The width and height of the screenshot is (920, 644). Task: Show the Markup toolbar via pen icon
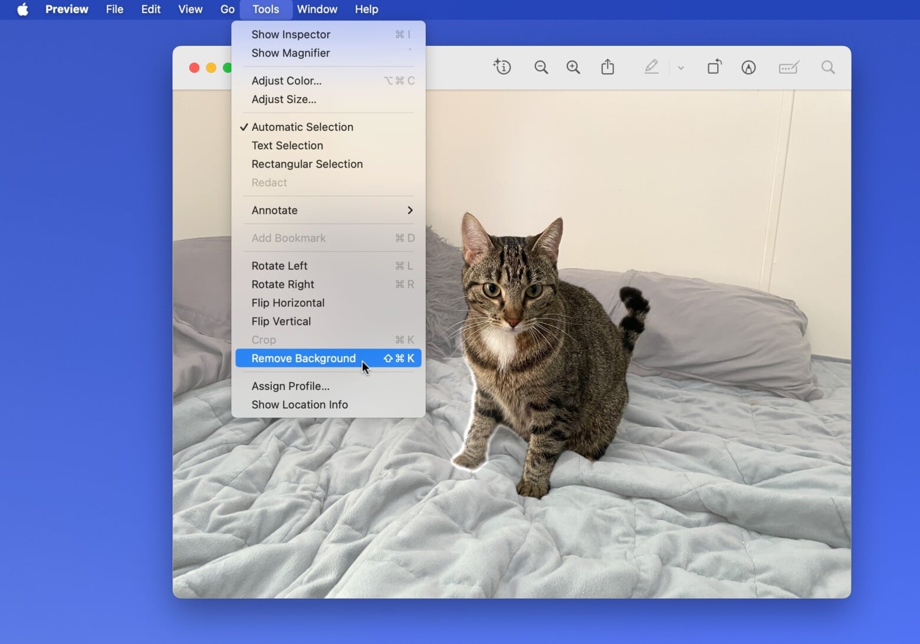coord(748,67)
